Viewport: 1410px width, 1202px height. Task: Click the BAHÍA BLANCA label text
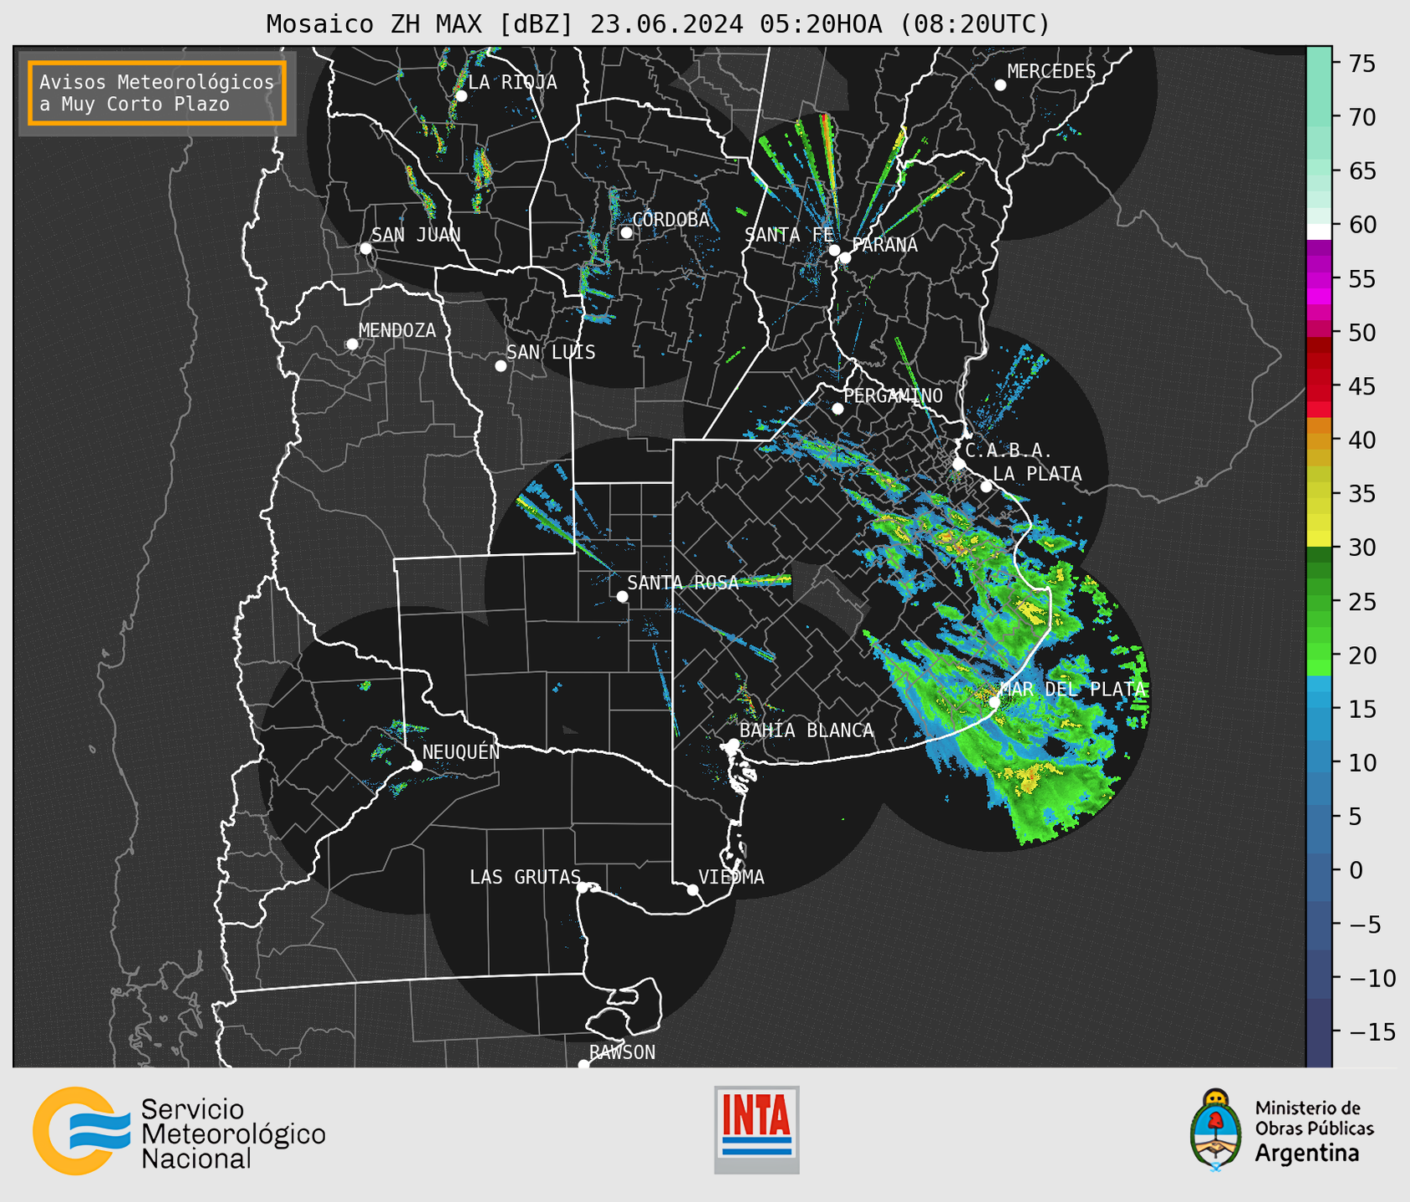click(807, 730)
